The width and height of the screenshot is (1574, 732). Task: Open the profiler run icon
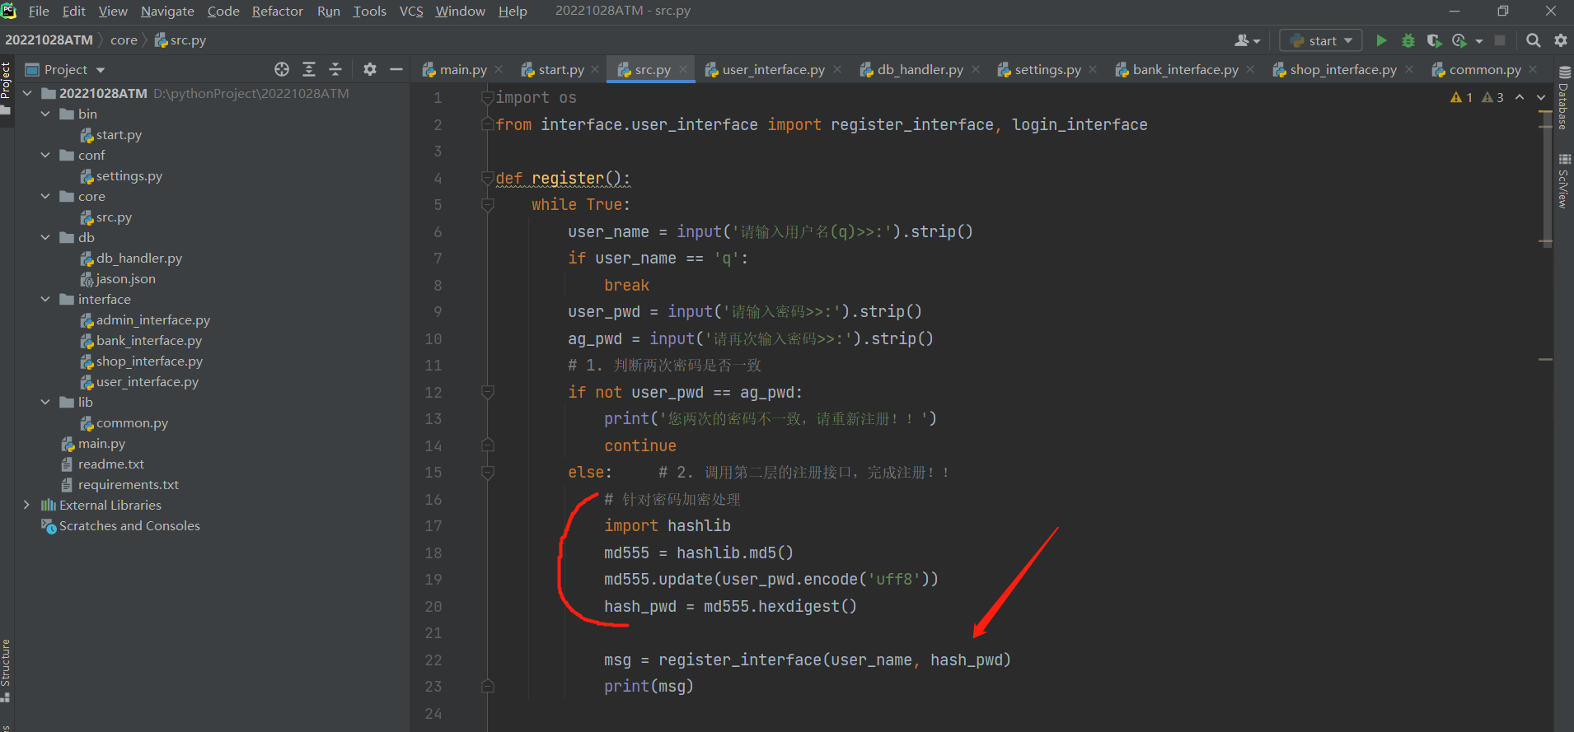(1459, 40)
